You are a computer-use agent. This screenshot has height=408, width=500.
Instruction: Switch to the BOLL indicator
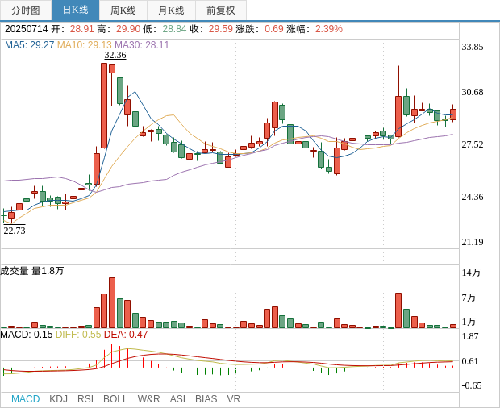115,399
